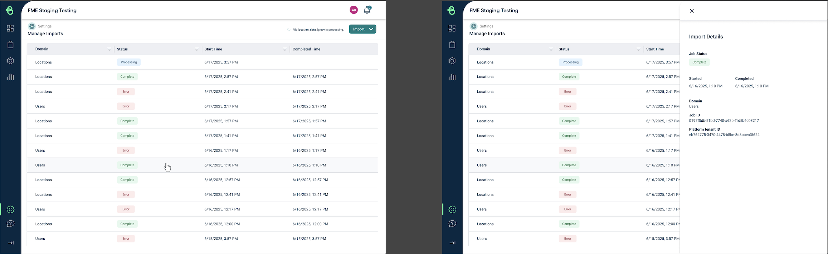Click the Start Time column header in left window
Screen dimensions: 828x254
(x=213, y=49)
